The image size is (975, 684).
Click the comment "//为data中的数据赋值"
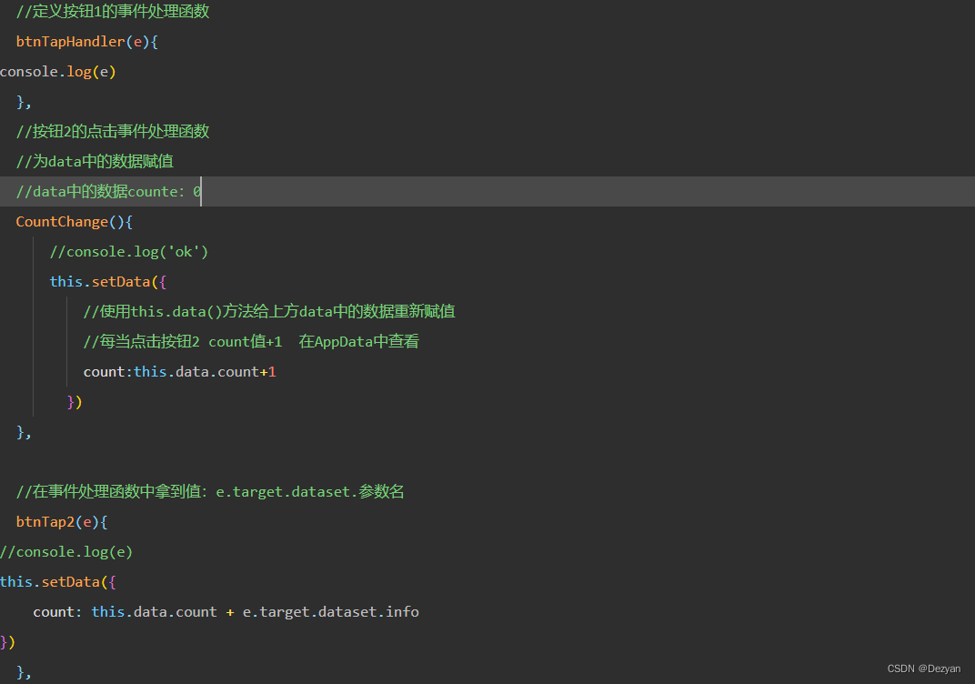(95, 162)
